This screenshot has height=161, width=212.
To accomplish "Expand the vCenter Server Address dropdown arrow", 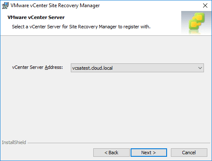I will [x=200, y=68].
